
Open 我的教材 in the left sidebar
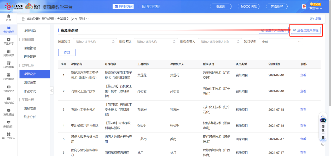coord(9,77)
